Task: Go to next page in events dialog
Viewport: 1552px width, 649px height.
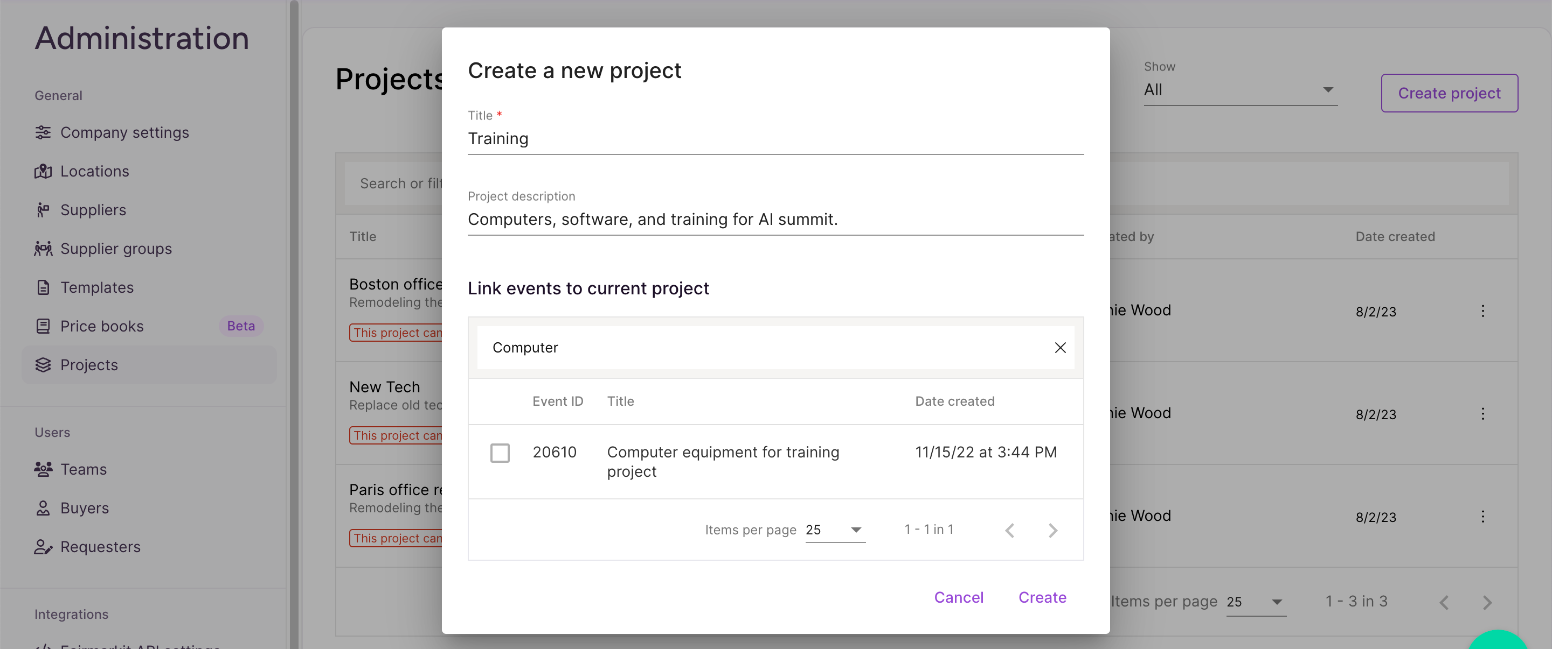Action: tap(1052, 530)
